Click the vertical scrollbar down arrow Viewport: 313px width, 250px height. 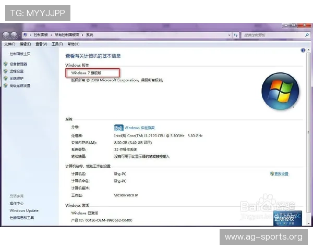click(309, 223)
